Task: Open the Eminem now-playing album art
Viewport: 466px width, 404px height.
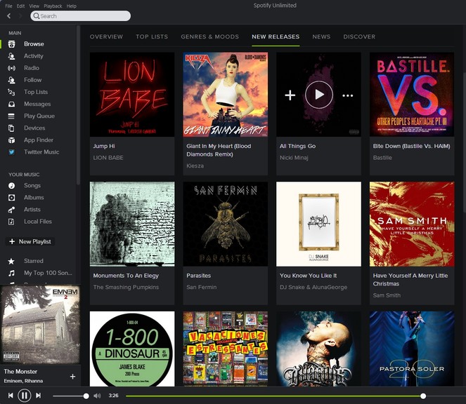Action: 40,325
